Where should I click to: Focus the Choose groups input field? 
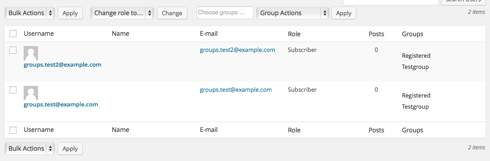[x=225, y=13]
